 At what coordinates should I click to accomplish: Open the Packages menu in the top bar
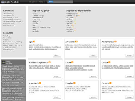pos(42,2)
